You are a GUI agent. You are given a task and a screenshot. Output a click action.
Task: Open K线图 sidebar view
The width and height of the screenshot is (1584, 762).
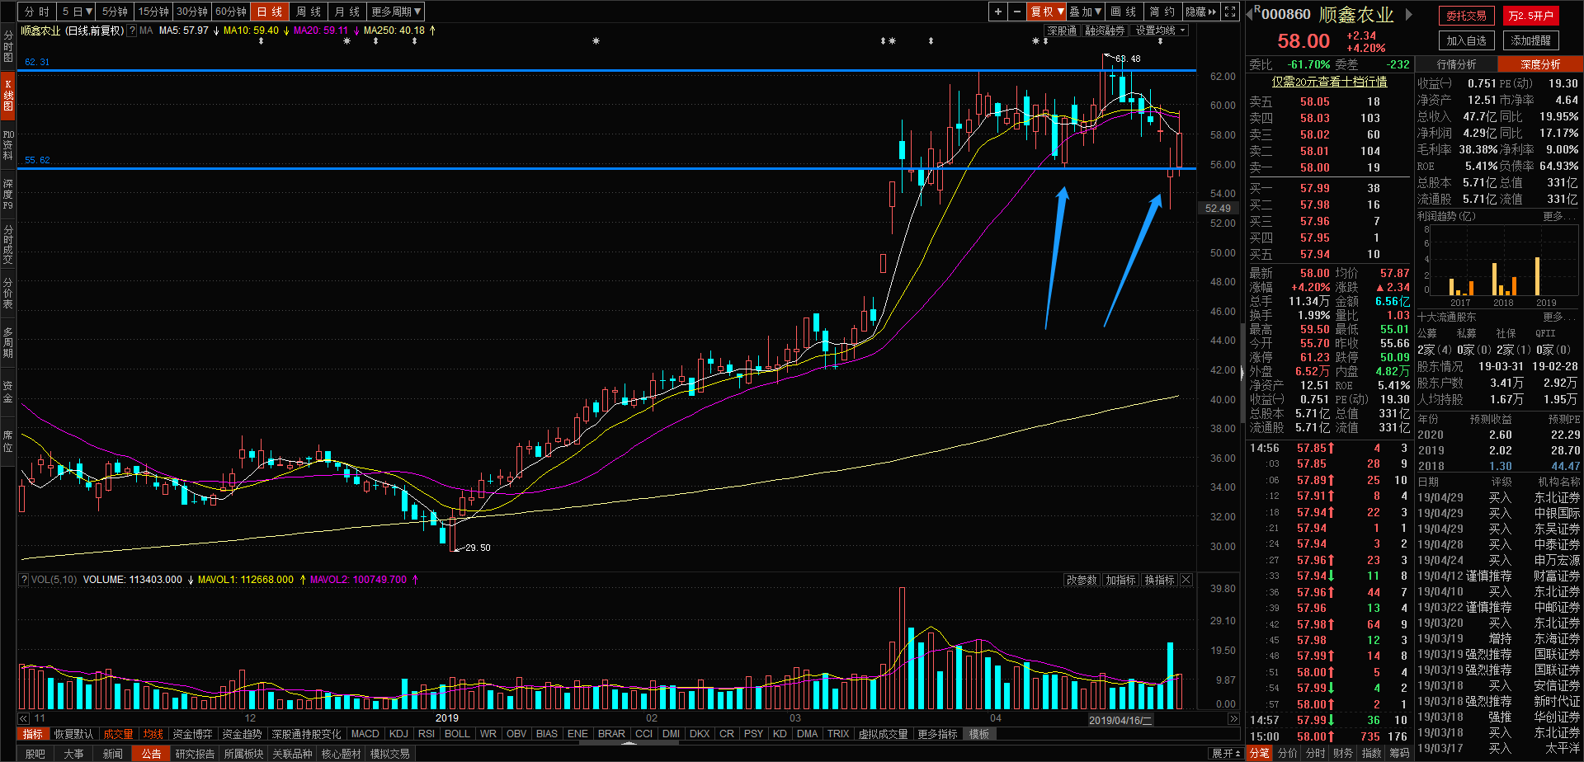tap(7, 95)
